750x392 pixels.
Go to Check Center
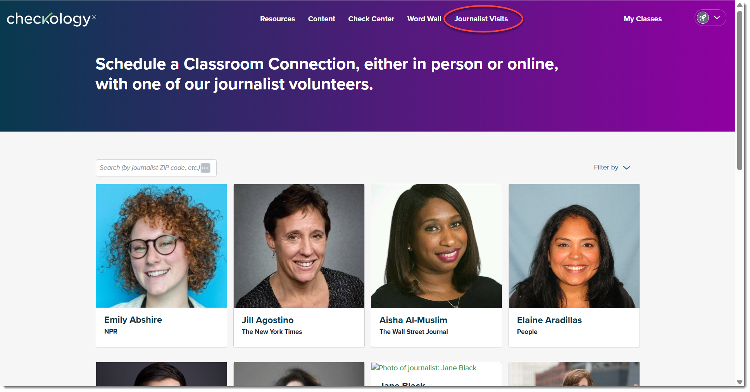point(371,19)
